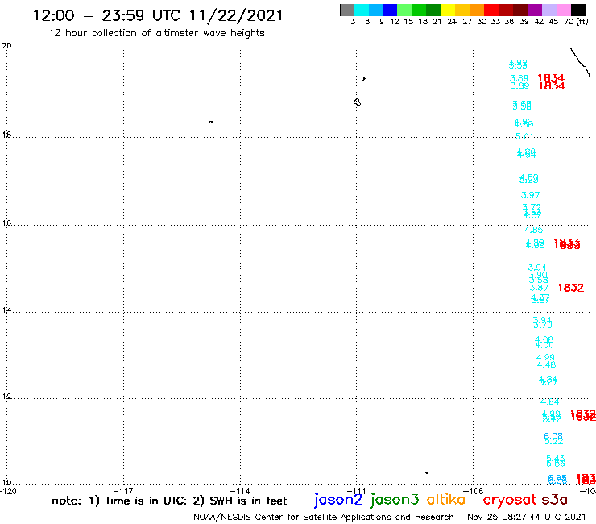Click the black swatch ending the color scale
This screenshot has width=596, height=524.
(x=578, y=10)
